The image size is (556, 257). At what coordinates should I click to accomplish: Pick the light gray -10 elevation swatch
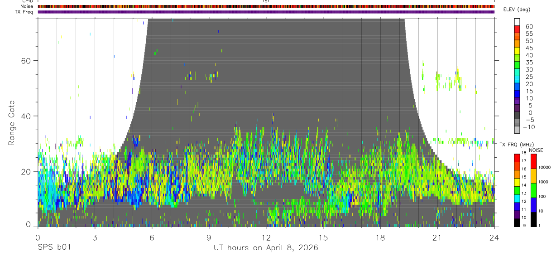pyautogui.click(x=517, y=130)
